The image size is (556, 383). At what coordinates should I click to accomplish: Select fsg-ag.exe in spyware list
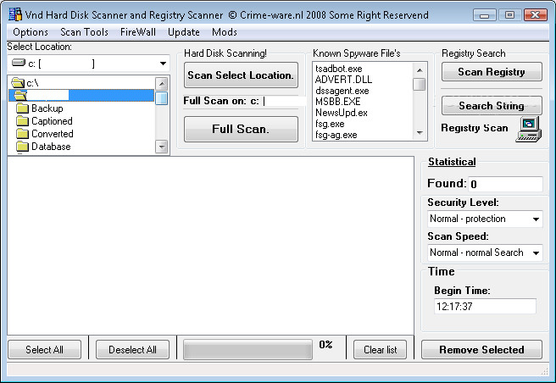(x=336, y=135)
